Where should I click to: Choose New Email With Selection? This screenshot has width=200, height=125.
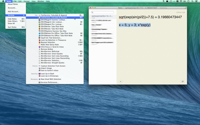click(x=51, y=79)
